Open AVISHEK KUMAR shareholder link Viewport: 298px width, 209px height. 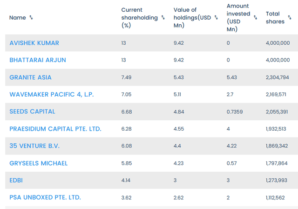tap(34, 43)
